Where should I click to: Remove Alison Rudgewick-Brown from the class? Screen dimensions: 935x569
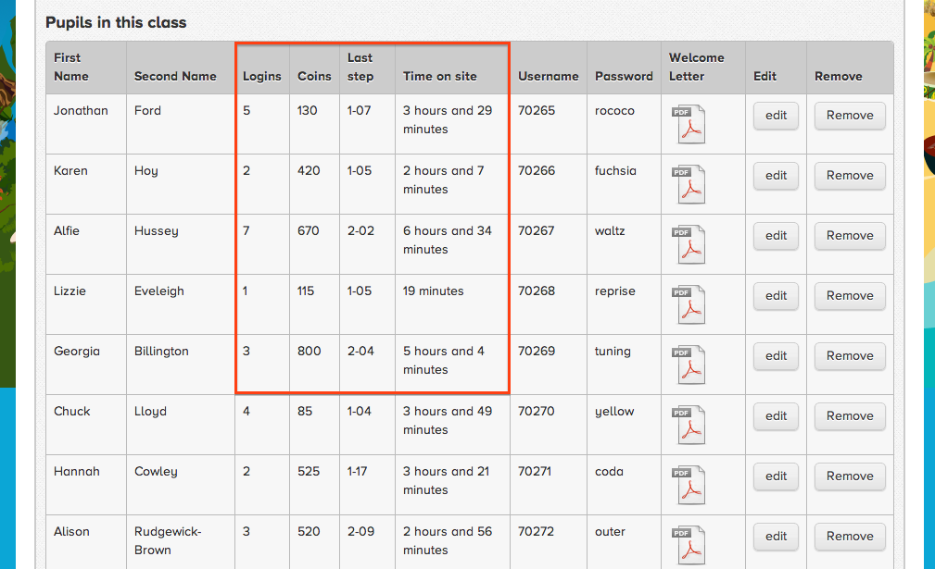pos(850,537)
